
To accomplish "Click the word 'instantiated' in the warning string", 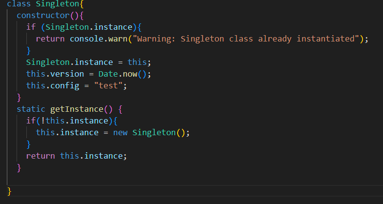I will tap(326, 39).
